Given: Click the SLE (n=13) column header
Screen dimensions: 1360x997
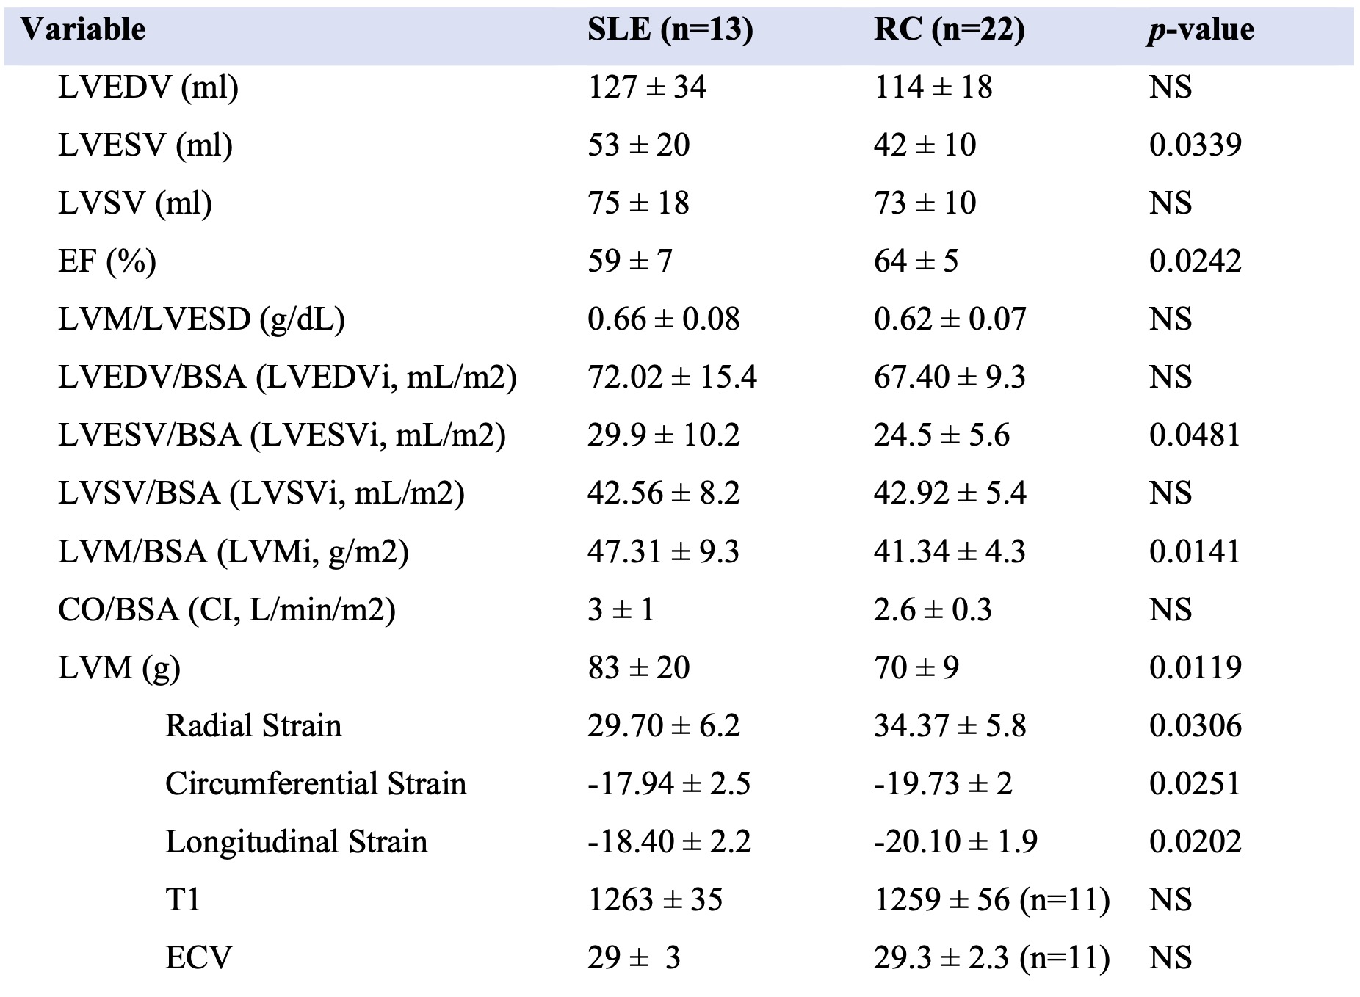Looking at the screenshot, I should pos(670,30).
